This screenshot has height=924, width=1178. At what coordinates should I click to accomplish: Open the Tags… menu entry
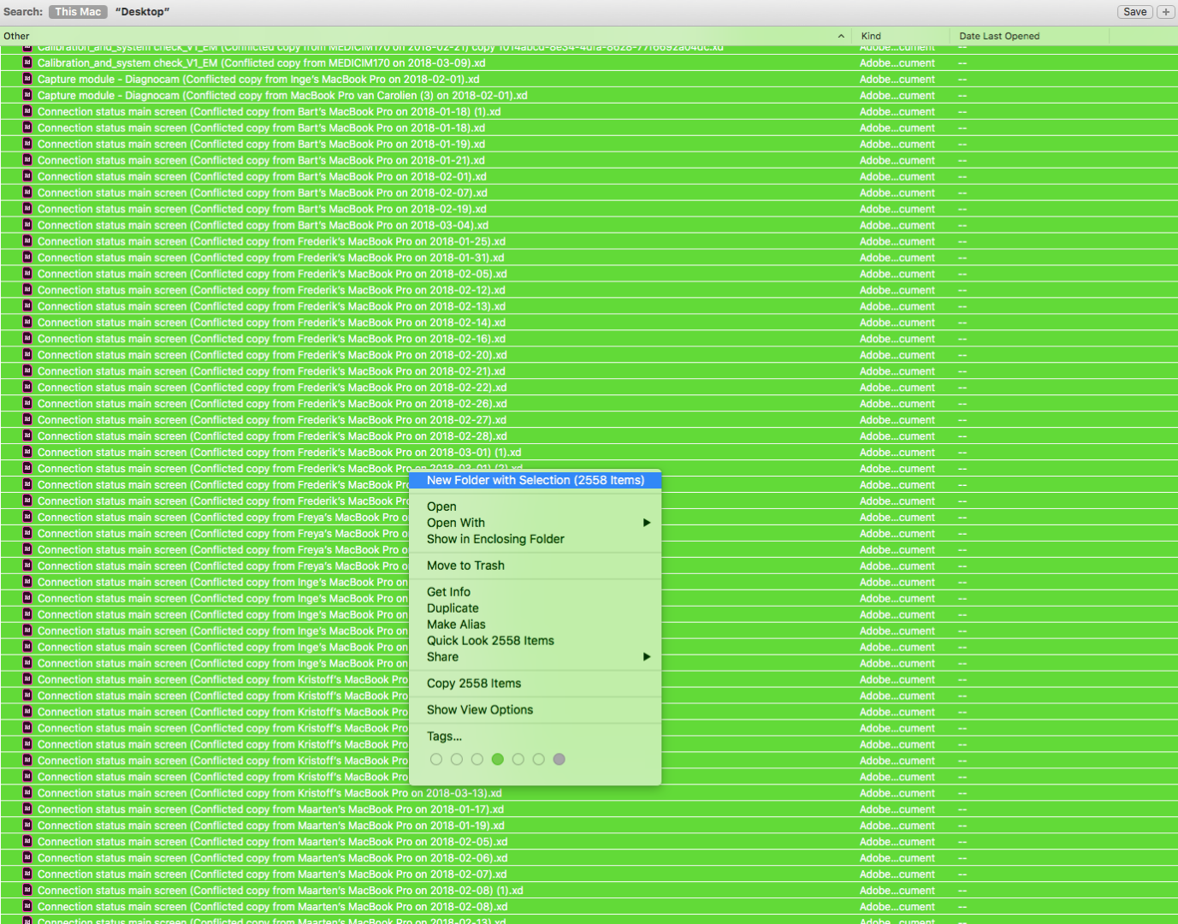tap(536, 737)
